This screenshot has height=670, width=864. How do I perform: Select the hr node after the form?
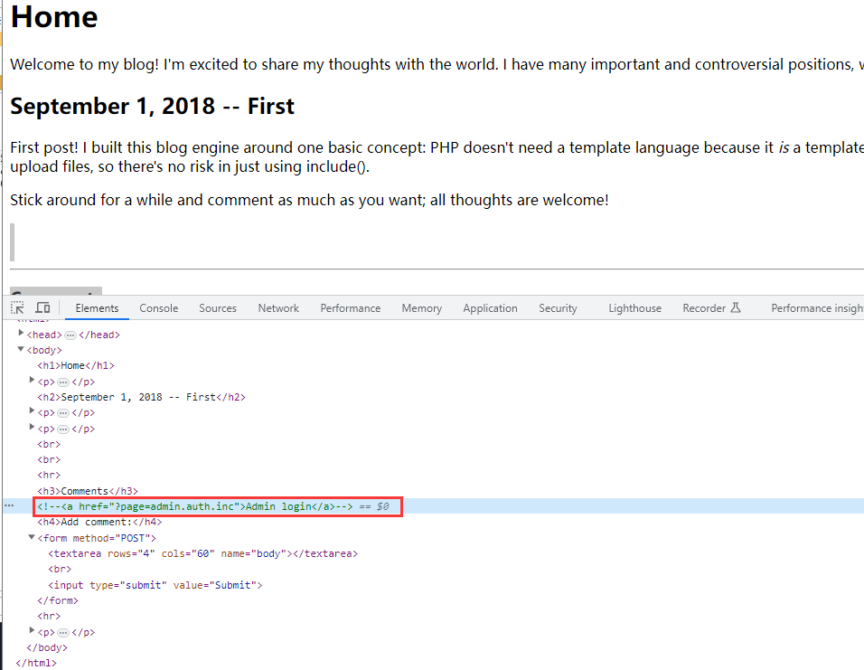pyautogui.click(x=49, y=616)
